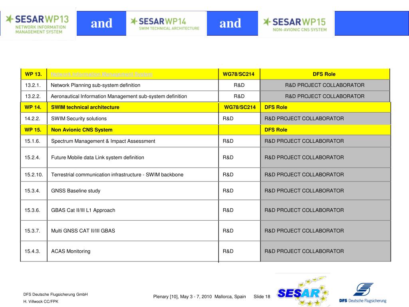Viewport: 409px width, 307px height.
Task: Click 'Future Mobile data Link system definition' text
Action: click(x=97, y=157)
